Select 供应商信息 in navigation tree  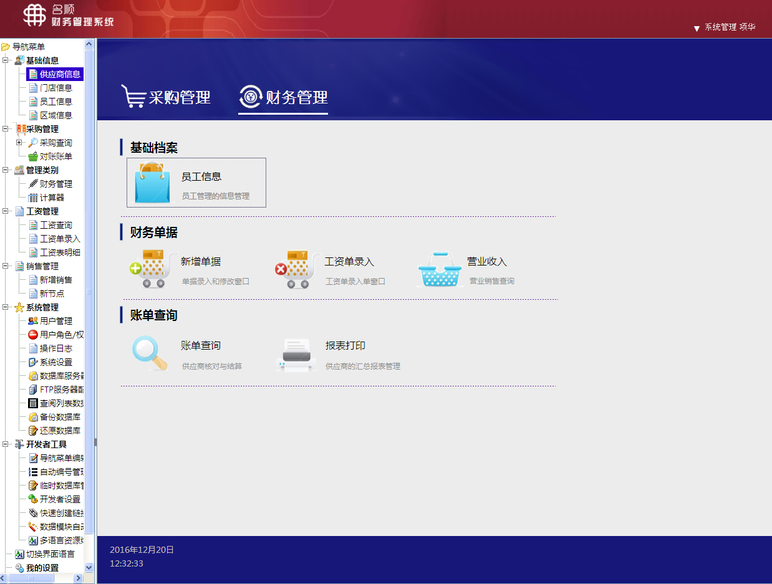[60, 74]
